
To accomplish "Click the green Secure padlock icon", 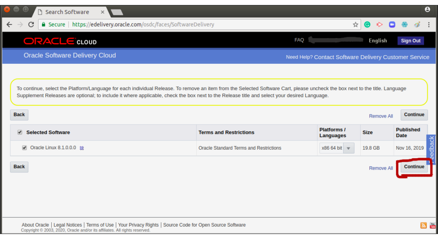I will coord(44,24).
